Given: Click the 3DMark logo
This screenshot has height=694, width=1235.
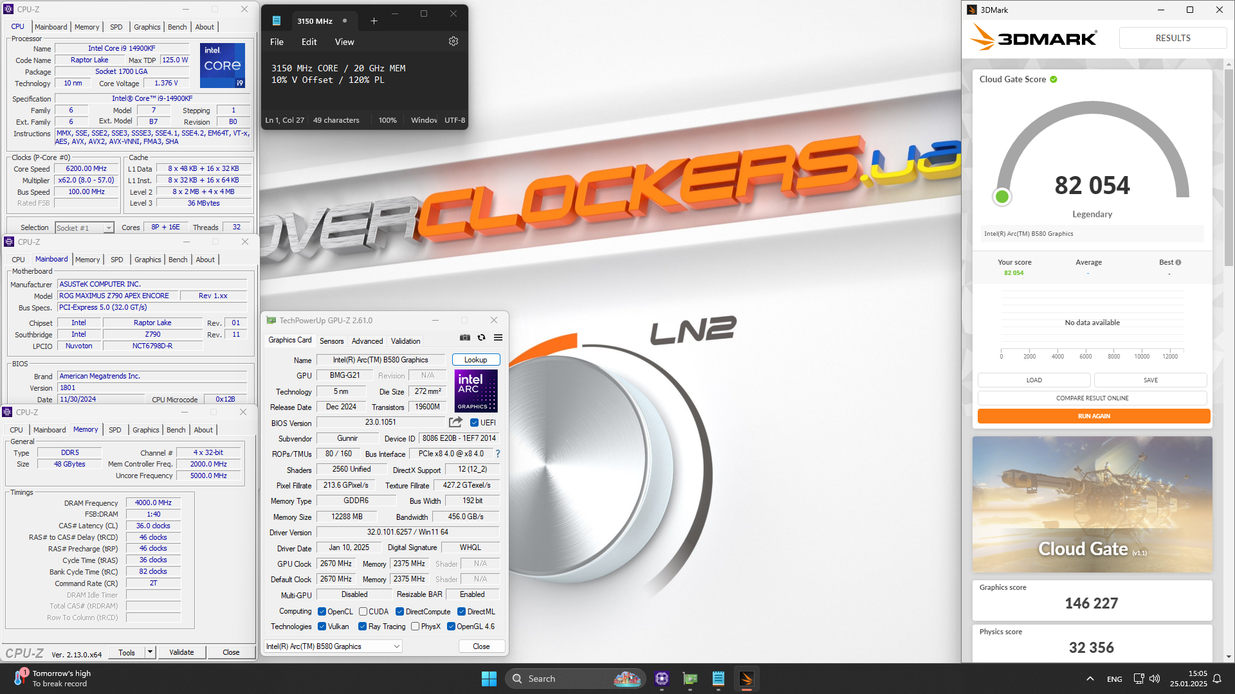Looking at the screenshot, I should (1033, 38).
